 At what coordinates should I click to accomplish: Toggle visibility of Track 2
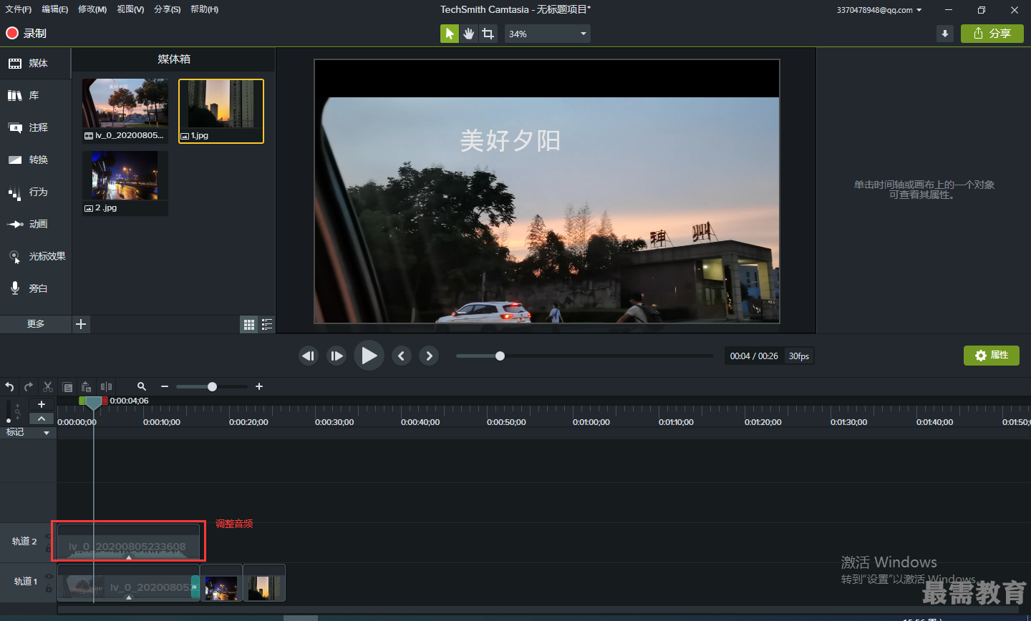[x=49, y=535]
